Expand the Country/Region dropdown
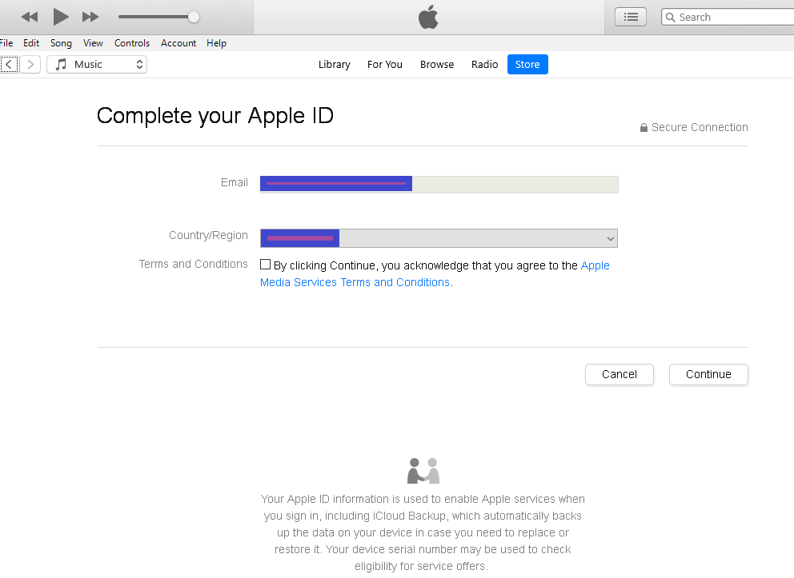This screenshot has height=578, width=794. (x=439, y=238)
